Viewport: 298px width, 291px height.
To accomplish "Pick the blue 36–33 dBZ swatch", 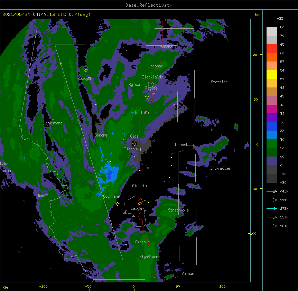I will pos(272,126).
